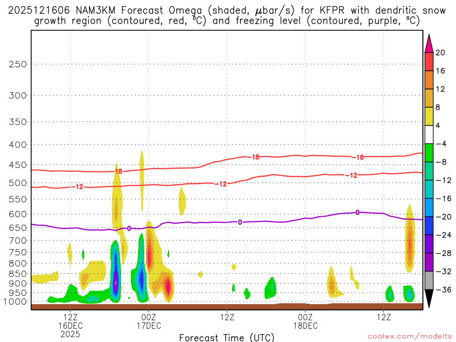Click the green colorbar swatch below -4
The height and width of the screenshot is (342, 456).
429,153
